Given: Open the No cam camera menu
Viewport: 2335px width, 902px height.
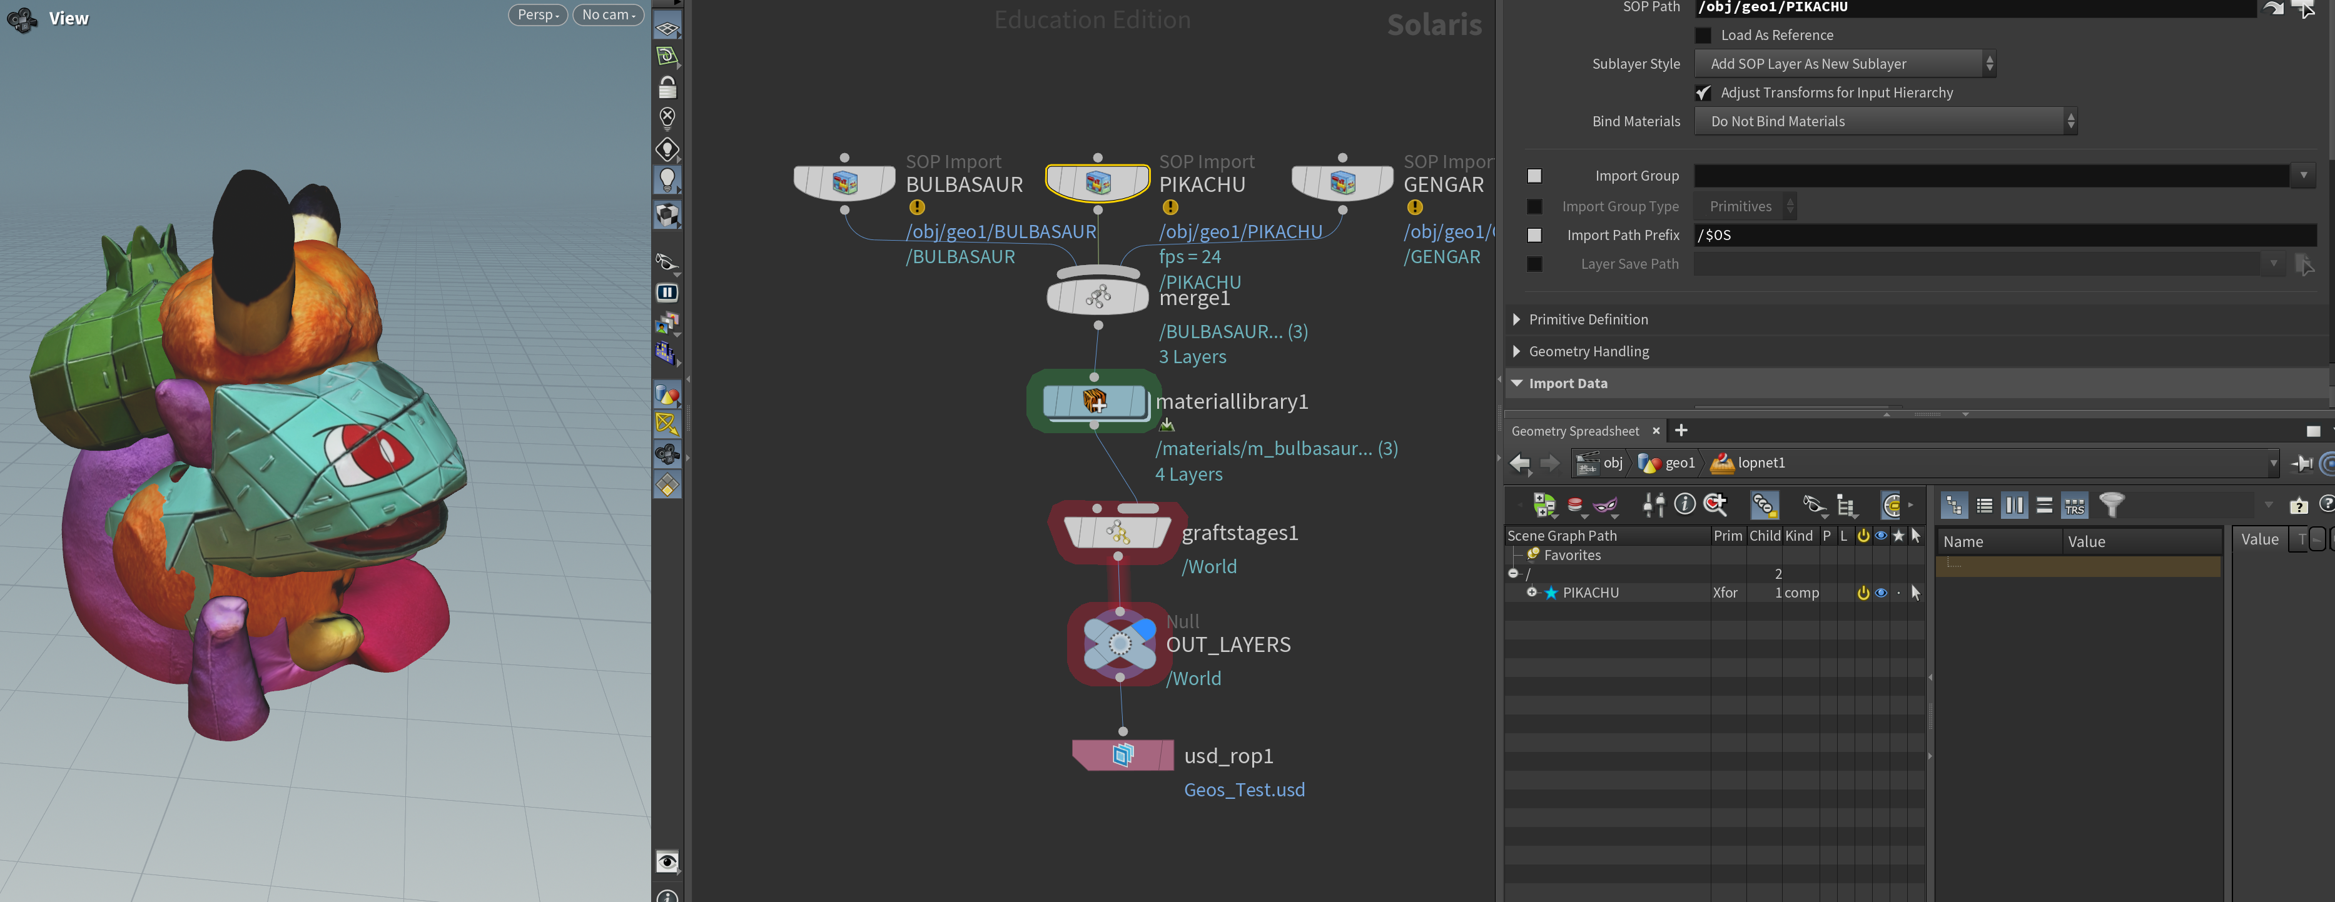Looking at the screenshot, I should 608,14.
